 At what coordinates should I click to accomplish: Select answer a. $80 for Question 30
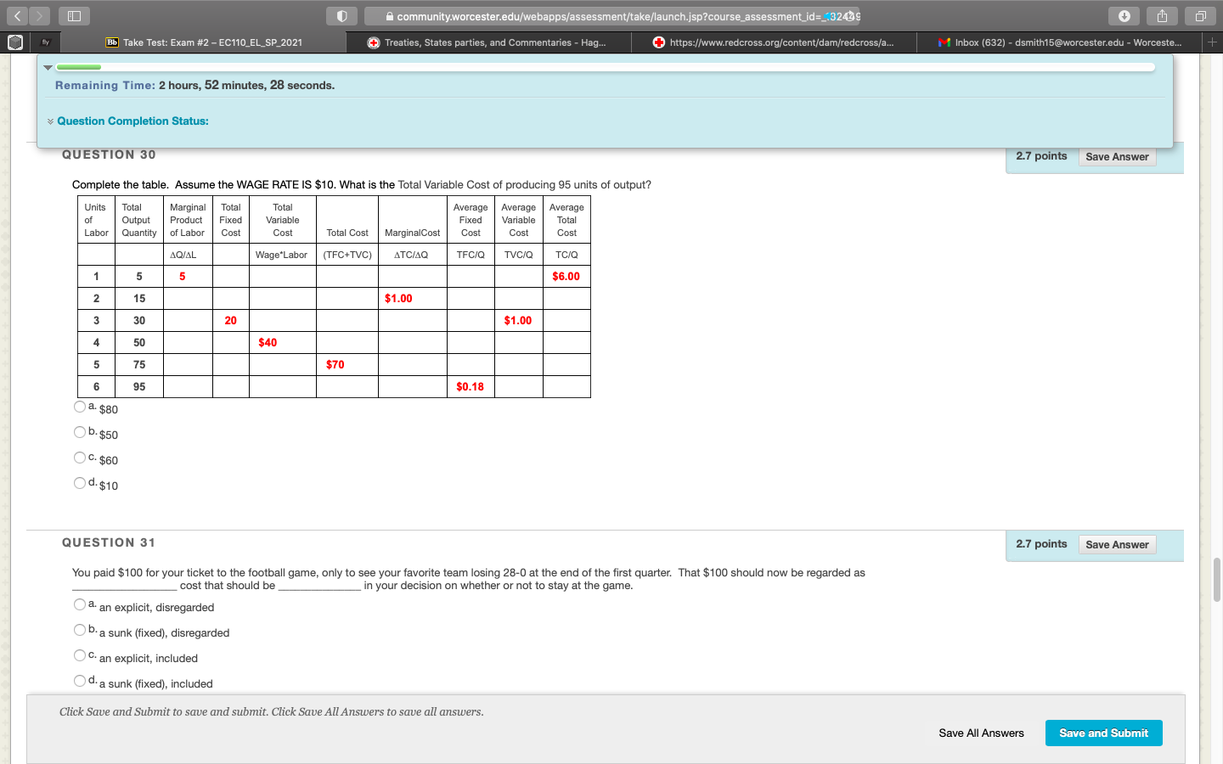tap(80, 407)
